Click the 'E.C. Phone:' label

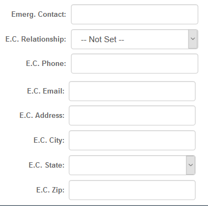[x=46, y=63]
